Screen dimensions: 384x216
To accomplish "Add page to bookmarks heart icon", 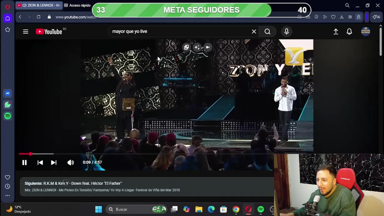I will 333,17.
